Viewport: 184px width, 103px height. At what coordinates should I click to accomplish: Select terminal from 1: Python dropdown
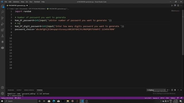click(156, 90)
